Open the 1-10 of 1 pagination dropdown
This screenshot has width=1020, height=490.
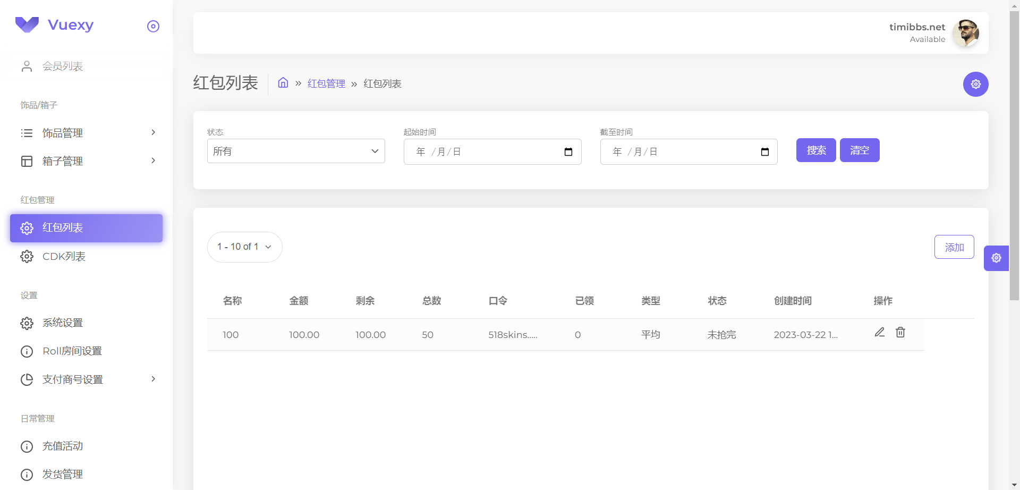point(244,247)
